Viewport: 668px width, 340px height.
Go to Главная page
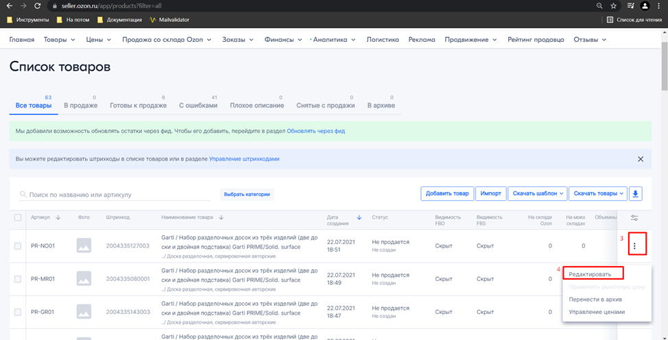pos(22,40)
